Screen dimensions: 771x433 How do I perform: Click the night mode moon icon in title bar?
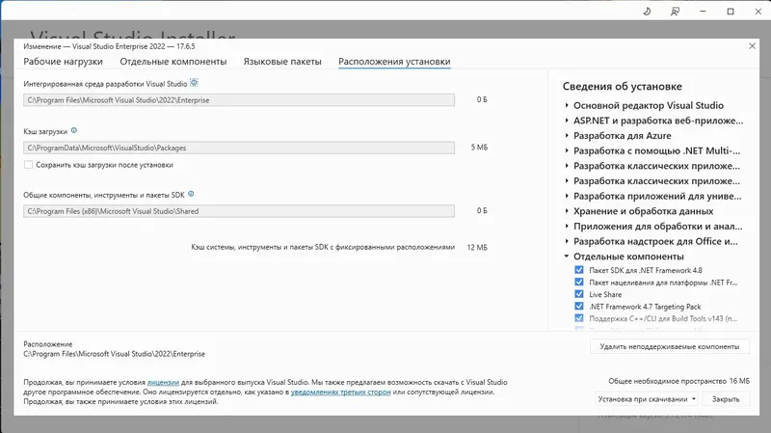(647, 12)
